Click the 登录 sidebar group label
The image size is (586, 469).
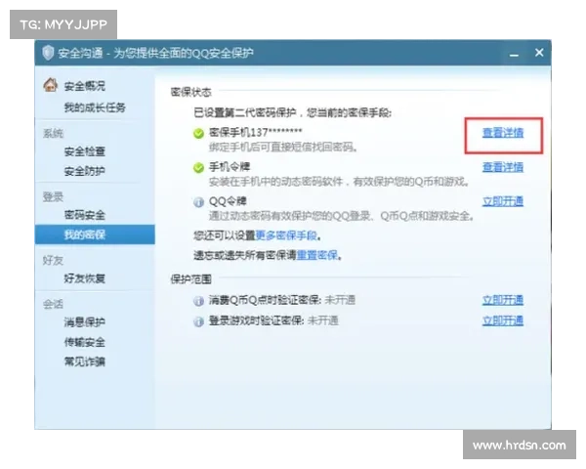point(53,197)
